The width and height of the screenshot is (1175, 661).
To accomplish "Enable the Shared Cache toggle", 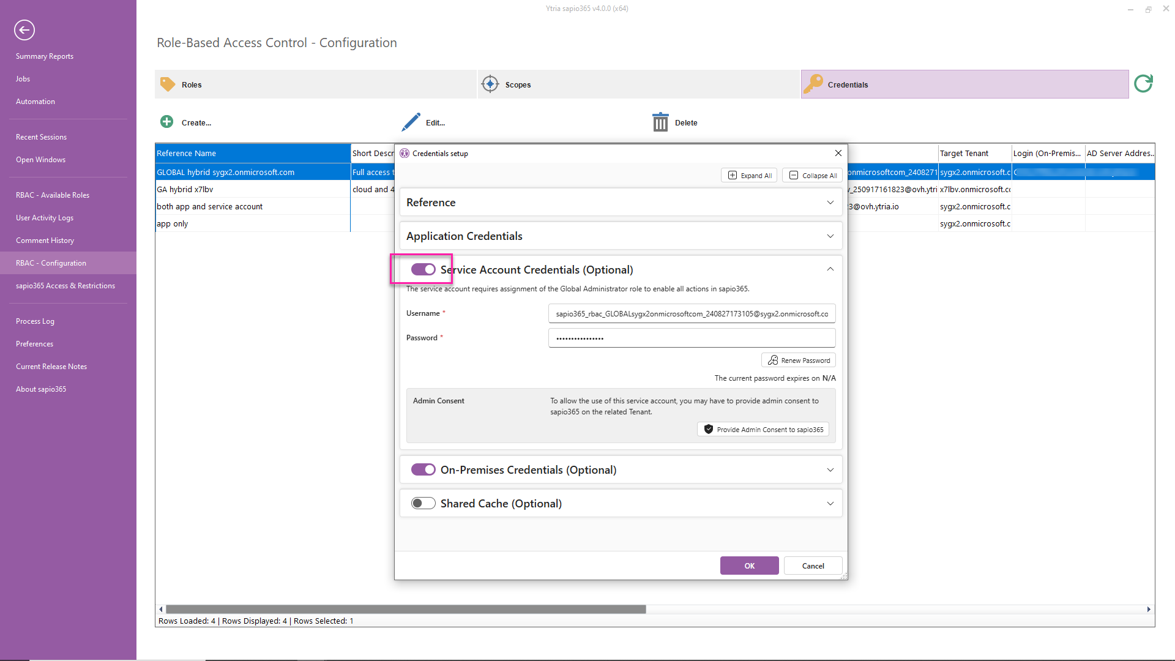I will tap(423, 503).
